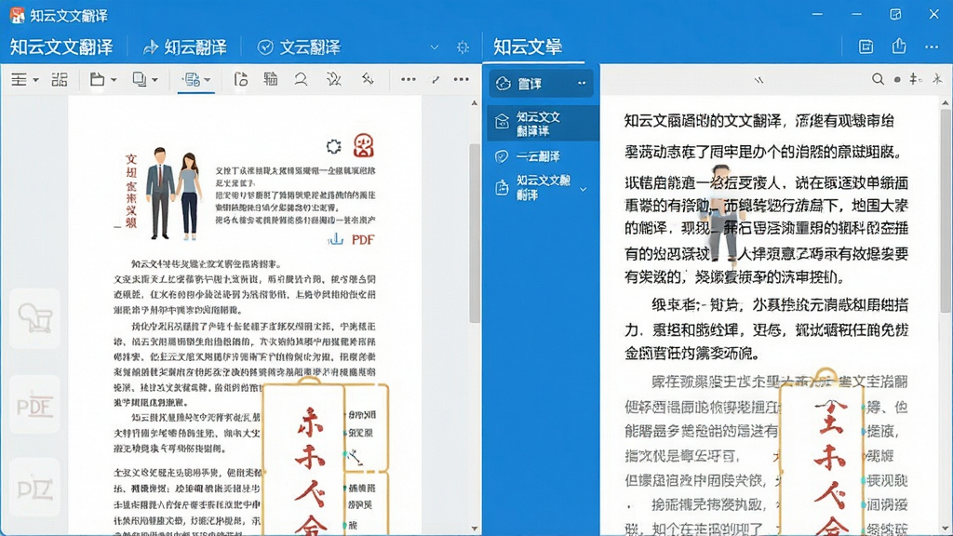This screenshot has height=536, width=953.
Task: Switch to the 知云翻译 tab
Action: pyautogui.click(x=185, y=47)
